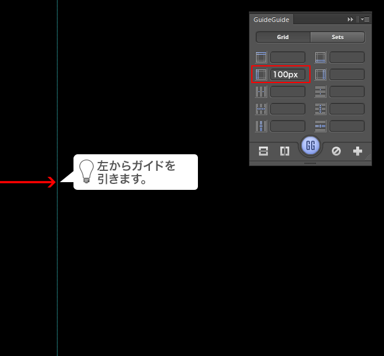The height and width of the screenshot is (356, 384).
Task: Focus the column gutter field
Action: point(287,126)
